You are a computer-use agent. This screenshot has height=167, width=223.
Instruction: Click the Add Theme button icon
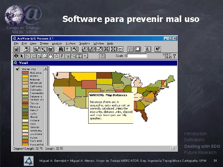coord(27,49)
